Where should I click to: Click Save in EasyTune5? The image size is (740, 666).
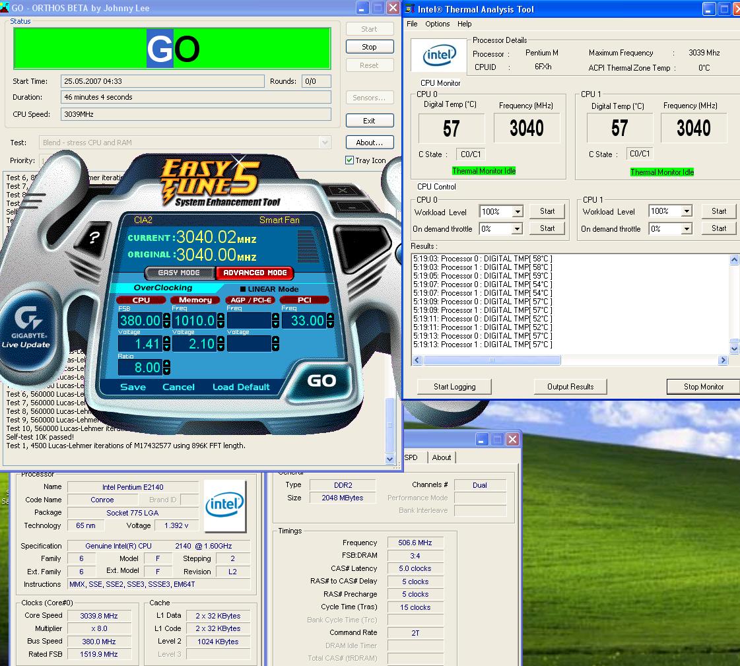click(x=133, y=387)
